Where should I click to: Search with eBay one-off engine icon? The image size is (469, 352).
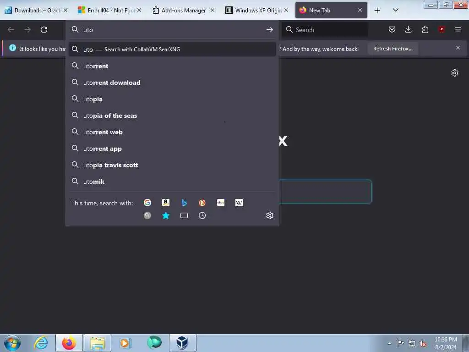pos(221,203)
